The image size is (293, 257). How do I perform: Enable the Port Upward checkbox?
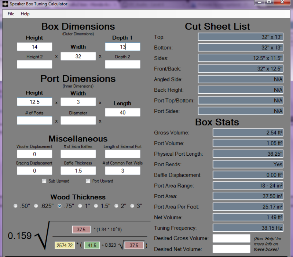point(88,181)
